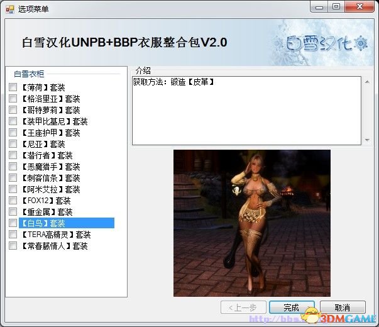Select the 【FOX12】套装 list label

(x=46, y=201)
